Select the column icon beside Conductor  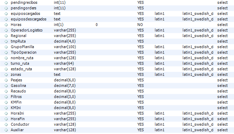tap(6, 125)
